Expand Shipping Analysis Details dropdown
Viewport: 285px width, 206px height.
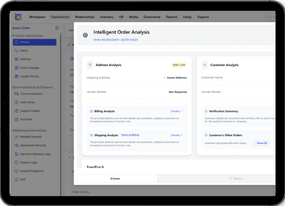(x=177, y=135)
